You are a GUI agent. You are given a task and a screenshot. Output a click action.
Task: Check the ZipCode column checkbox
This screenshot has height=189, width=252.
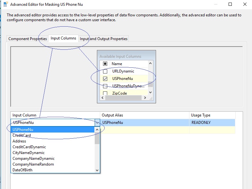(x=105, y=93)
